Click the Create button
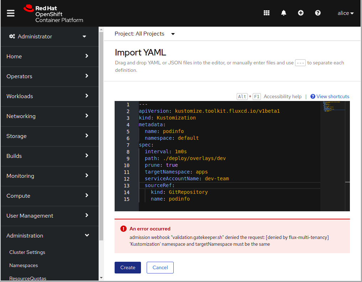This screenshot has width=362, height=282. [x=128, y=267]
